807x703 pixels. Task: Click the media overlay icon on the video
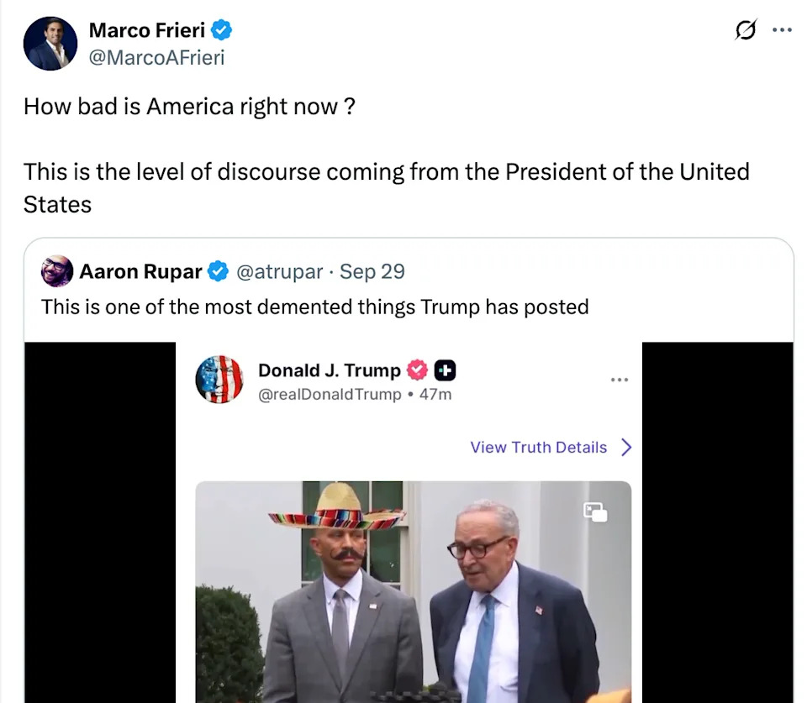(x=595, y=512)
